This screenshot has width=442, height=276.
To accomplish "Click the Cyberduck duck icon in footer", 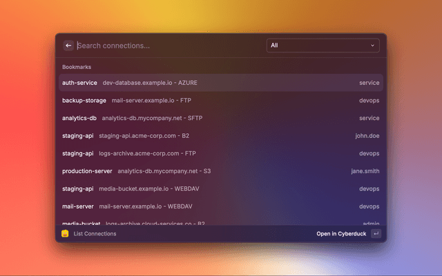I will coord(65,234).
